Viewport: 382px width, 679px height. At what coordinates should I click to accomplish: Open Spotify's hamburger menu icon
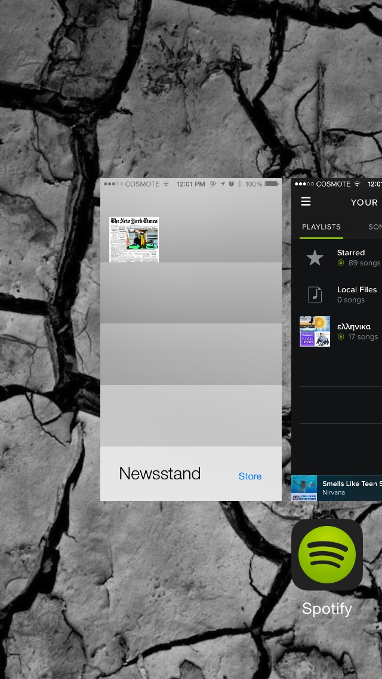click(x=306, y=201)
